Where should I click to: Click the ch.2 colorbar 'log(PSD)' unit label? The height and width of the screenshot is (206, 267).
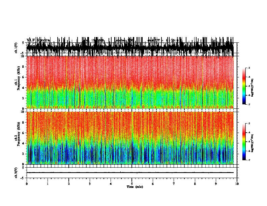point(253,143)
